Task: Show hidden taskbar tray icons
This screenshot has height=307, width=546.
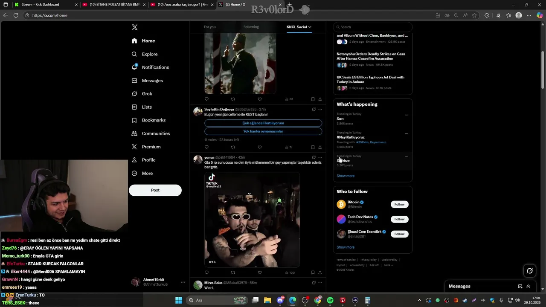Action: point(419,300)
